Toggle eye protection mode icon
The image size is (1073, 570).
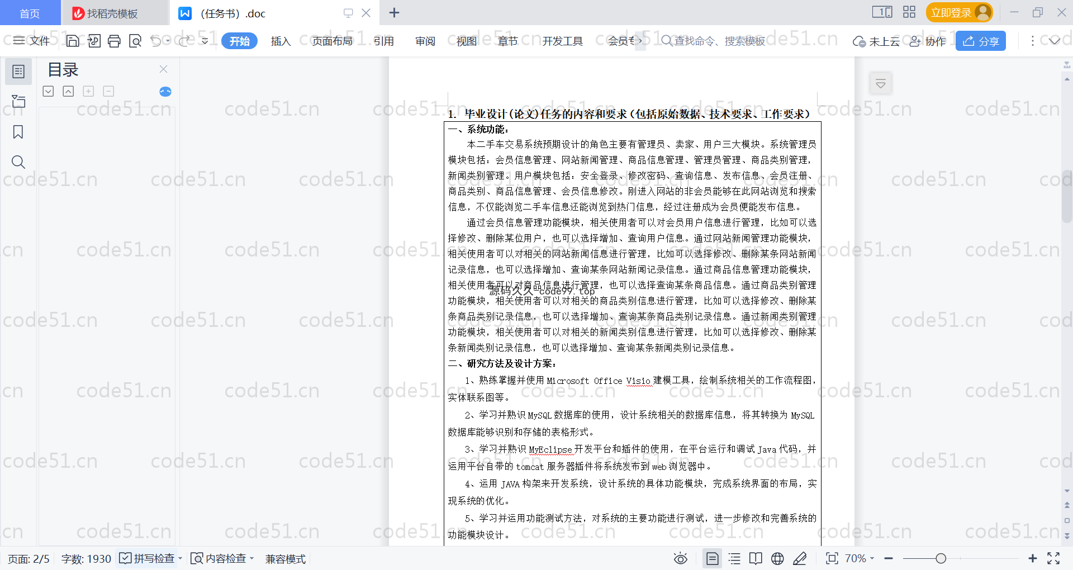[680, 558]
